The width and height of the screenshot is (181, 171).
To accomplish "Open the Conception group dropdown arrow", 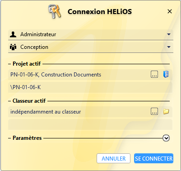I will click(169, 47).
